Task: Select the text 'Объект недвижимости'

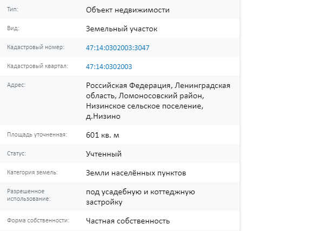Action: (x=128, y=10)
